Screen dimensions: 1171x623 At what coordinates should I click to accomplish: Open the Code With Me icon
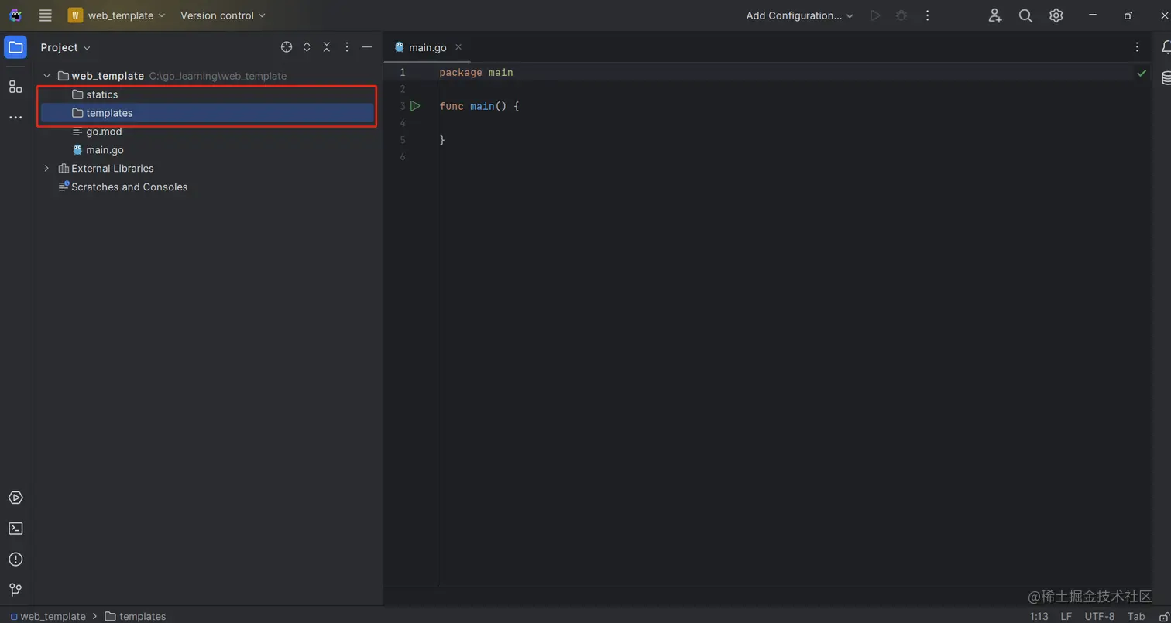point(995,15)
